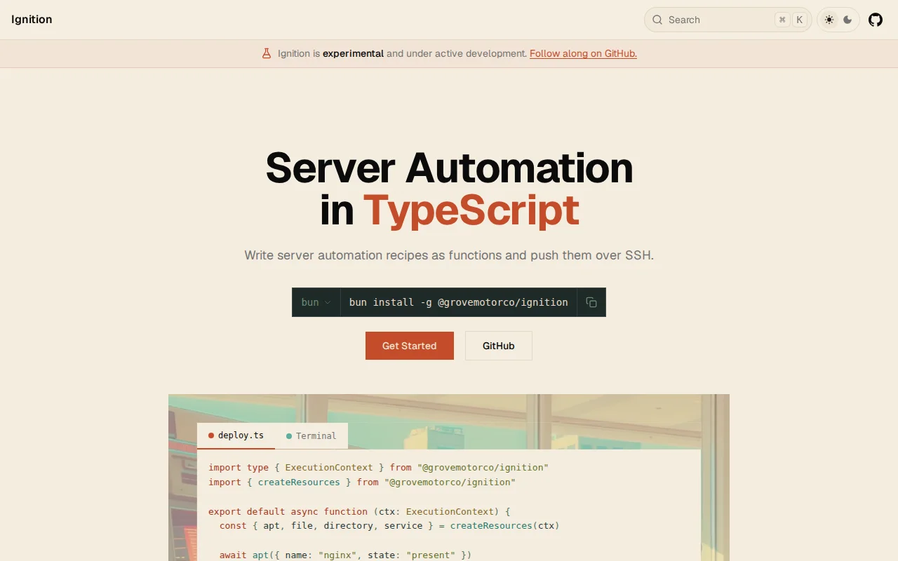898x561 pixels.
Task: Click the Get Started button
Action: point(410,346)
